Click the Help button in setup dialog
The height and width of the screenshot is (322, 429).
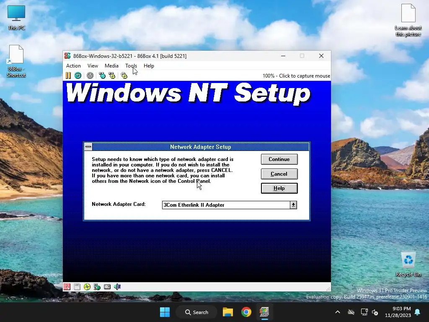click(x=279, y=188)
